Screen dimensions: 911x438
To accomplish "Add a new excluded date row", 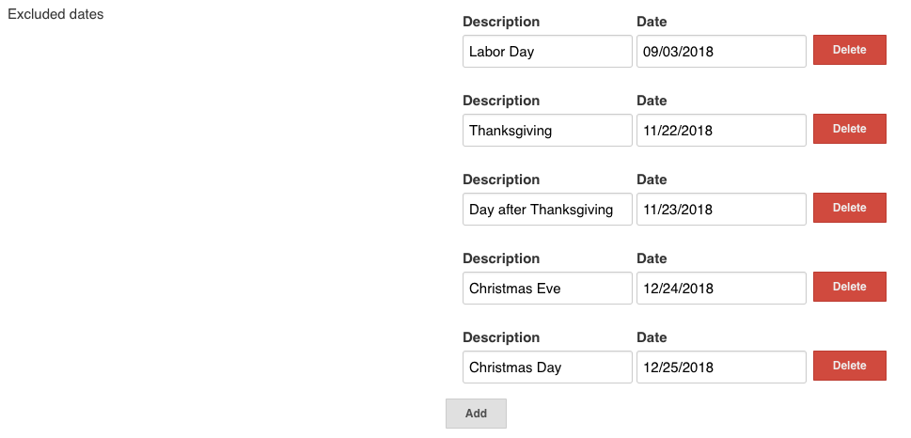I will (x=476, y=414).
